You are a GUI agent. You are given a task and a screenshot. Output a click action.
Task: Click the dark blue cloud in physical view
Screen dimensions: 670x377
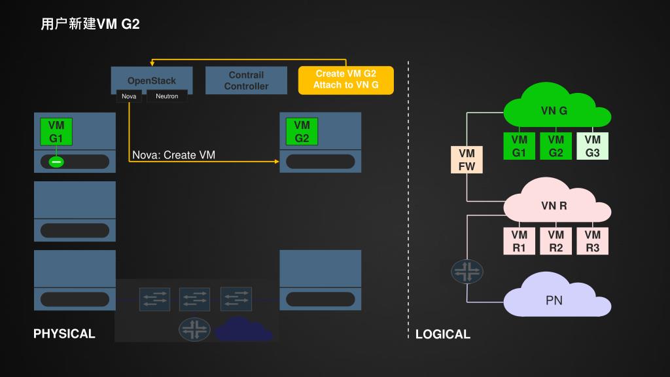pyautogui.click(x=243, y=329)
